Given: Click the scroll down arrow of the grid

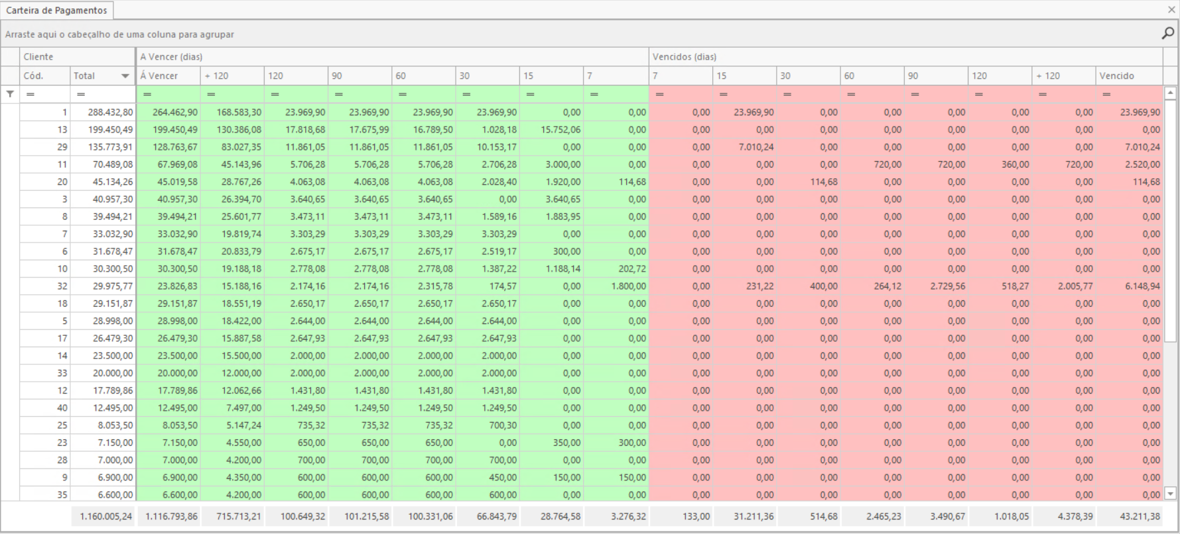Looking at the screenshot, I should (x=1171, y=494).
